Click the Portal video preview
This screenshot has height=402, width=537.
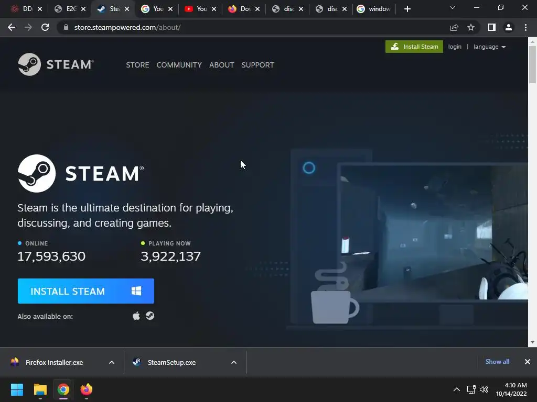tap(433, 232)
